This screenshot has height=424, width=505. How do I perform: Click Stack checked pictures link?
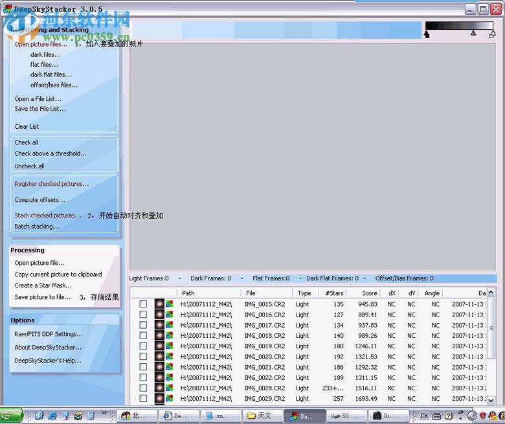pos(48,216)
